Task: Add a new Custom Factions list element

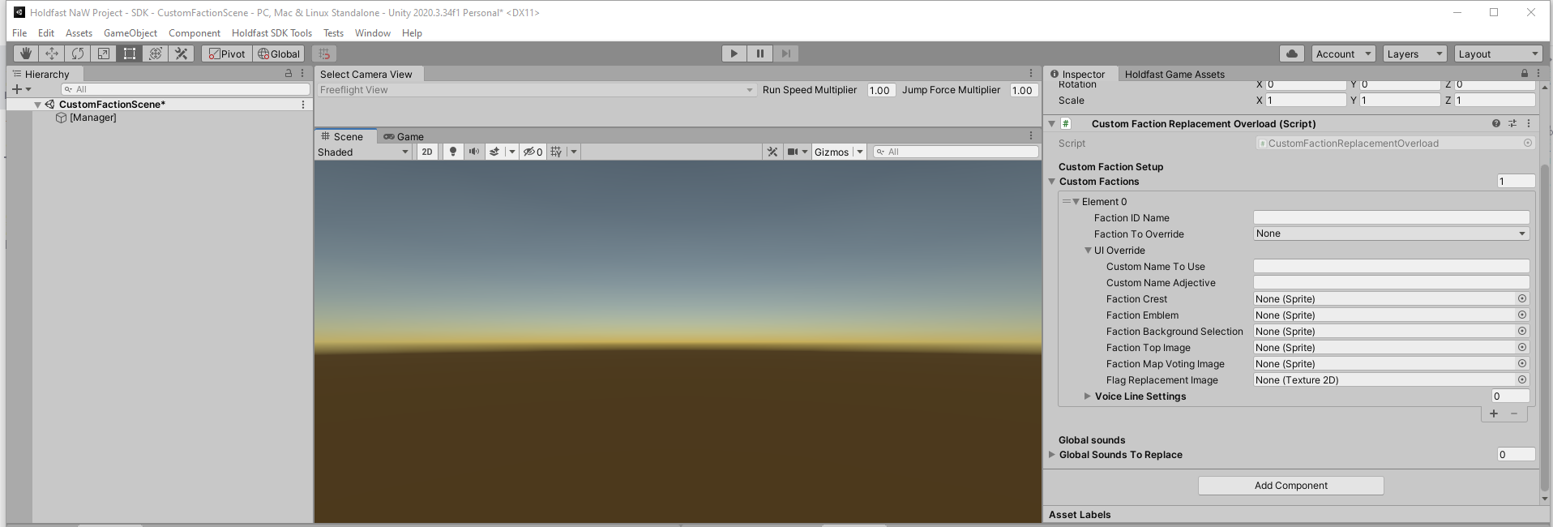Action: 1493,413
